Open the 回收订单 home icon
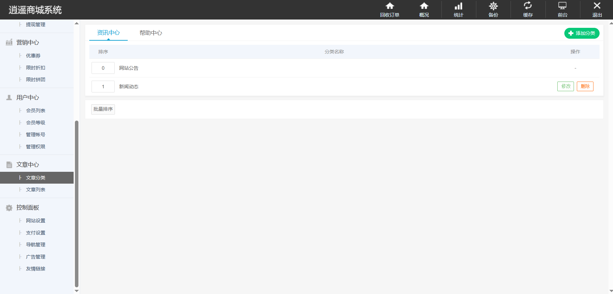The image size is (613, 294). coord(389,6)
